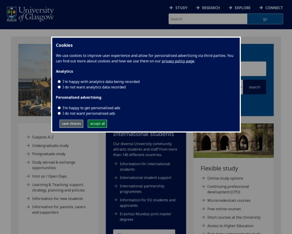The height and width of the screenshot is (234, 292).
Task: Click the go search button
Action: pos(265,19)
